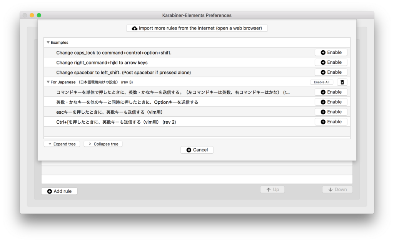Click Enable All for the Japanese rules
The width and height of the screenshot is (394, 242).
[x=321, y=82]
